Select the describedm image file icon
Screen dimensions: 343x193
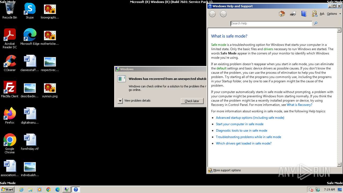click(x=30, y=90)
